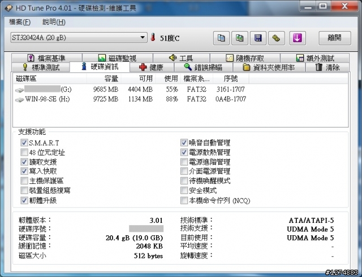Toggle the S.M.A.R.T checkbox
The width and height of the screenshot is (362, 277).
point(24,143)
